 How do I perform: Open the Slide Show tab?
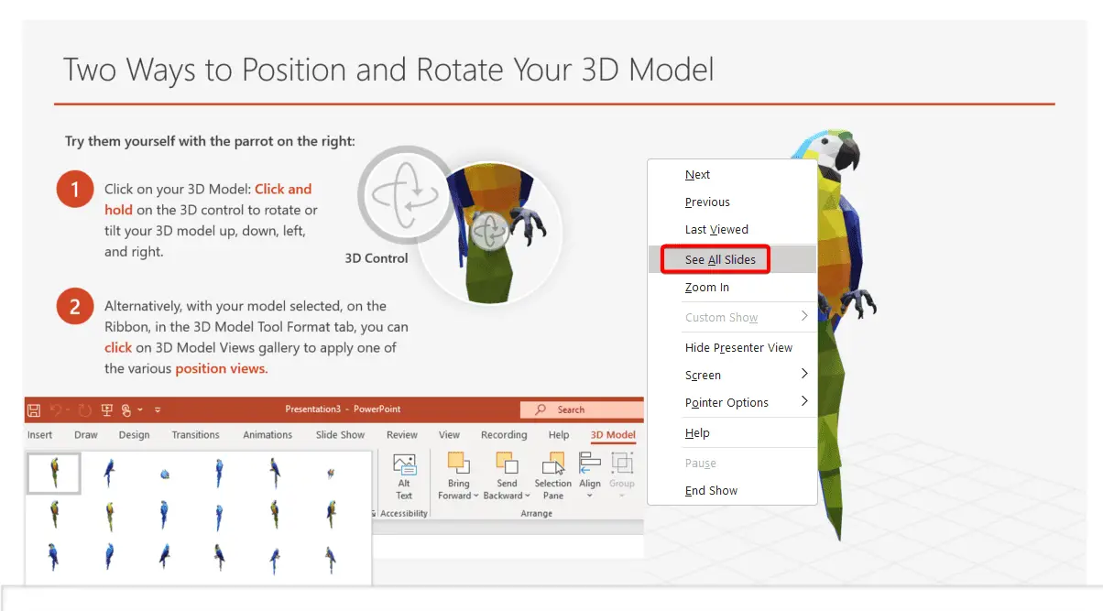(340, 435)
